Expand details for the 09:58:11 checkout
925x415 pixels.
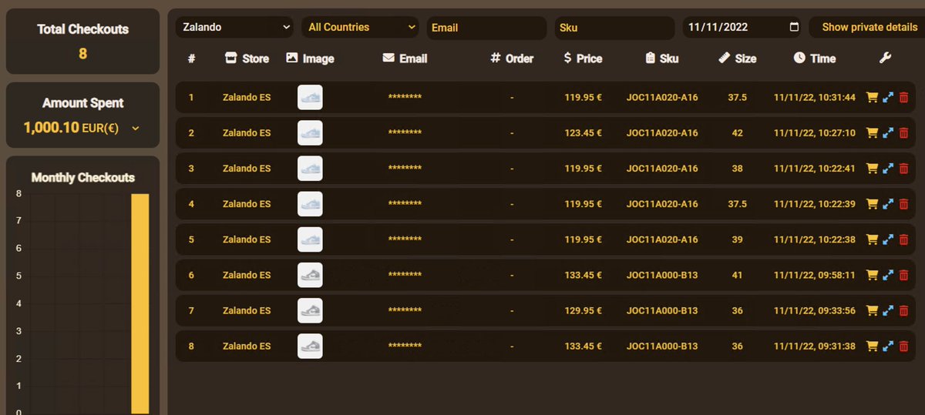(x=888, y=275)
